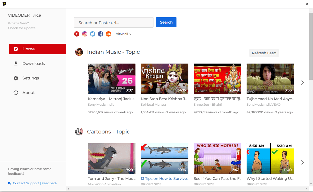313x192 pixels.
Task: Click the Instagram site icon
Action: pos(85,34)
